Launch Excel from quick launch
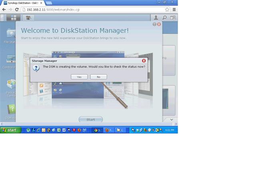Image resolution: width=256 pixels, height=192 pixels. [59, 130]
